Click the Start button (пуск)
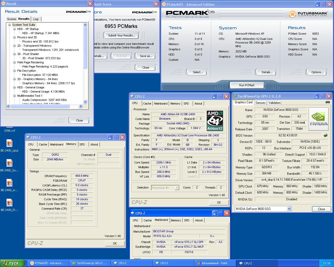 (12, 263)
